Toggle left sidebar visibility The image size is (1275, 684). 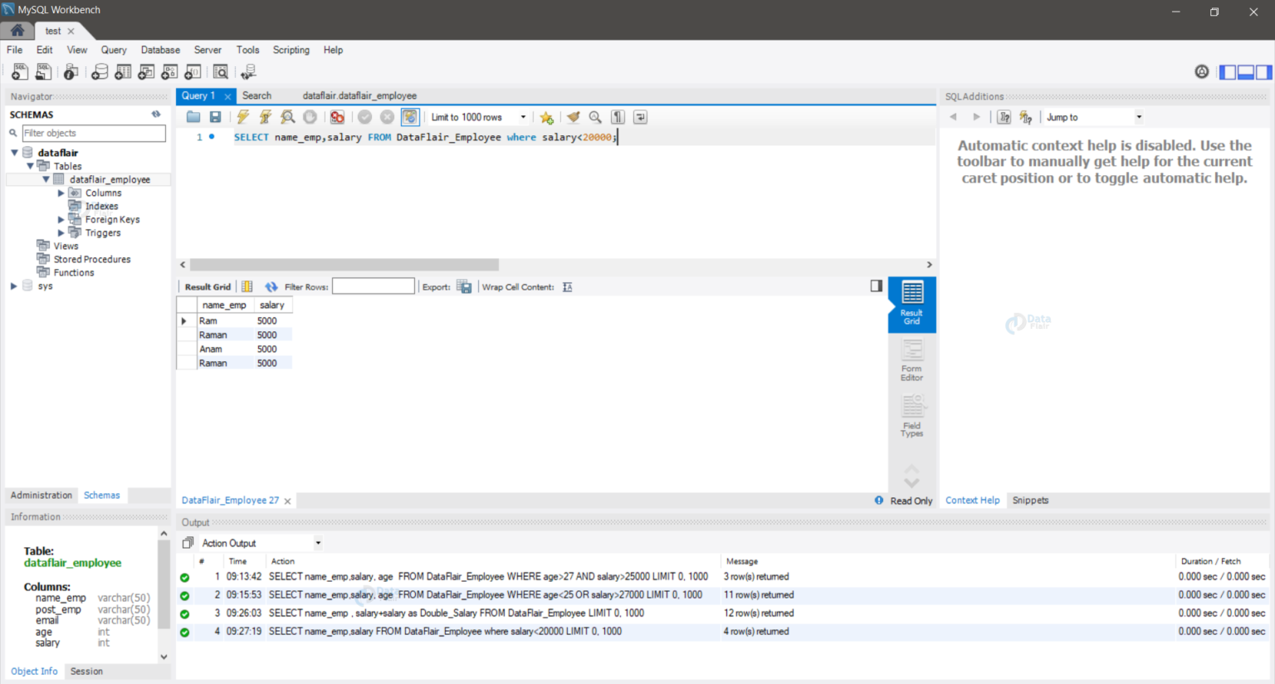pyautogui.click(x=1228, y=72)
